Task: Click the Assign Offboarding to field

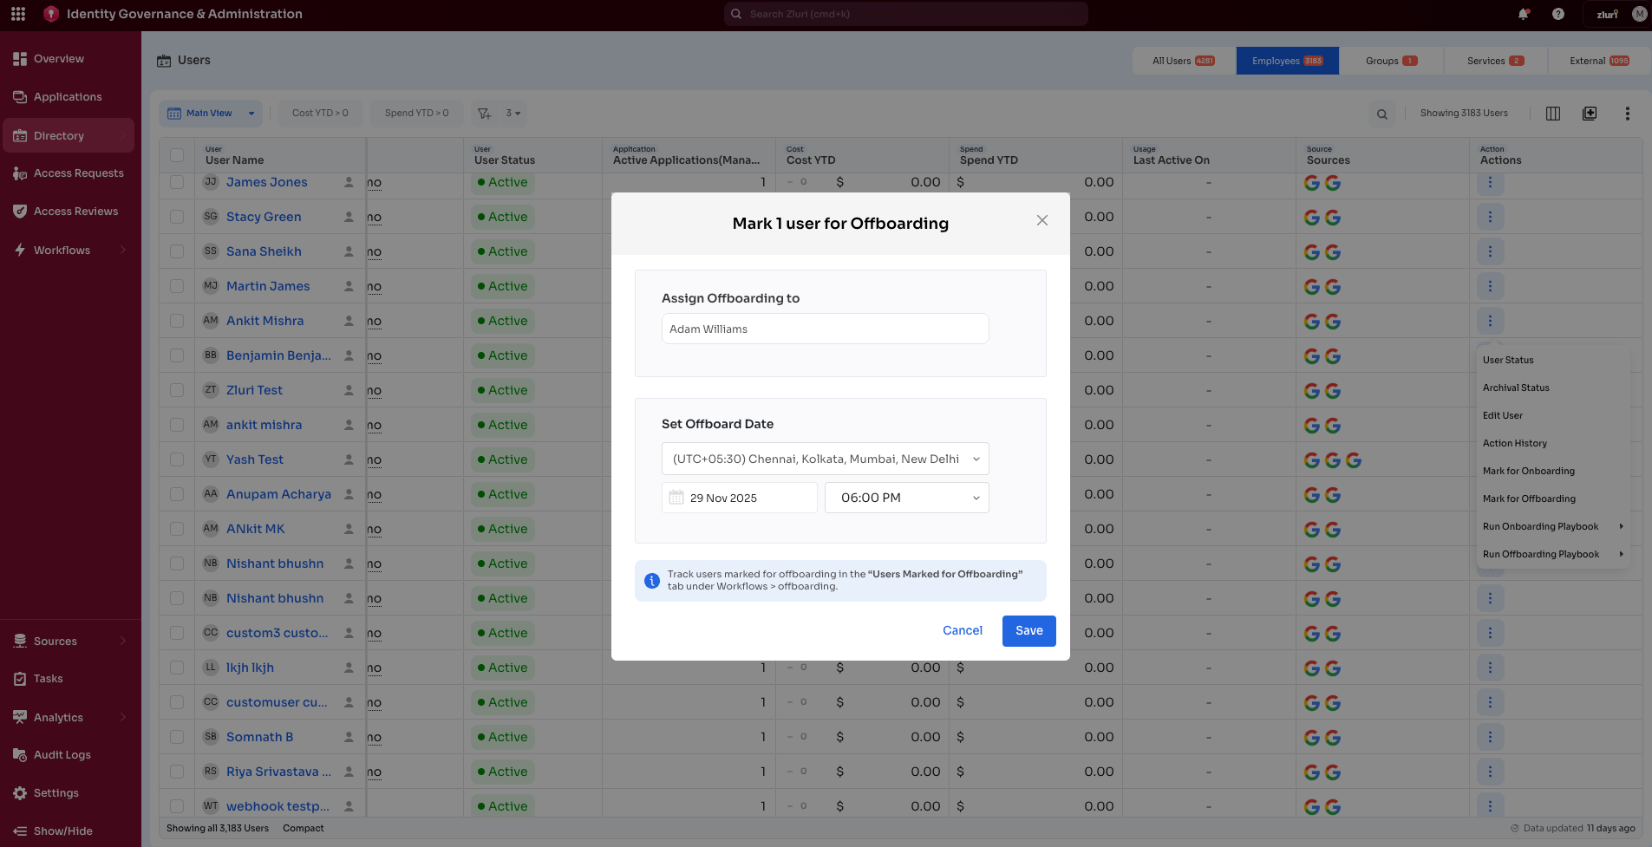Action: (825, 329)
